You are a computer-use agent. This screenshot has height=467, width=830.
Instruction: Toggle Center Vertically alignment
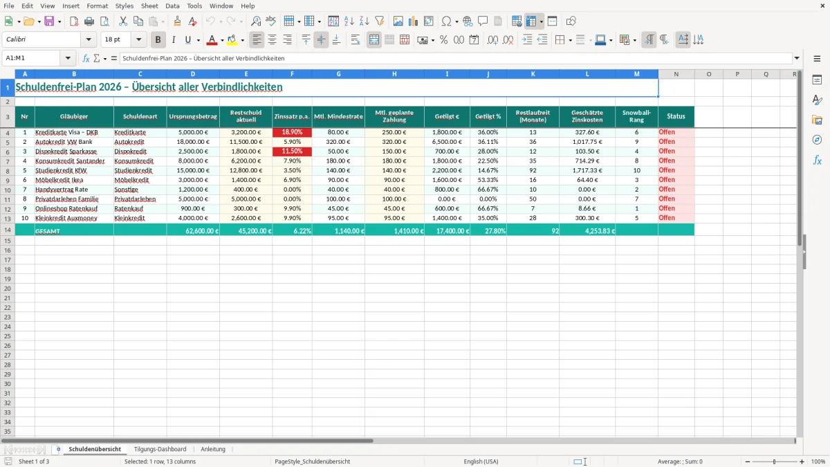322,40
